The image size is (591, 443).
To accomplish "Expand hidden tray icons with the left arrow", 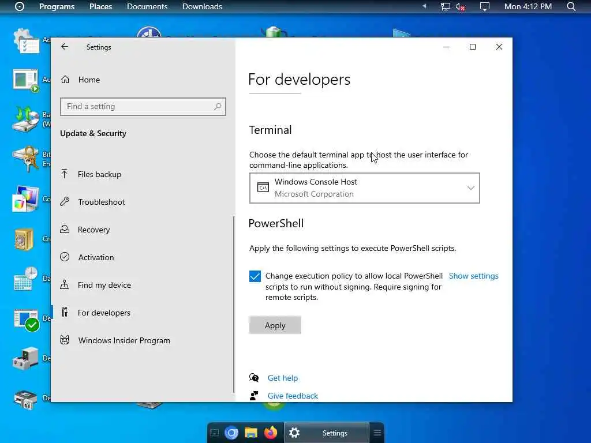I will pos(424,6).
